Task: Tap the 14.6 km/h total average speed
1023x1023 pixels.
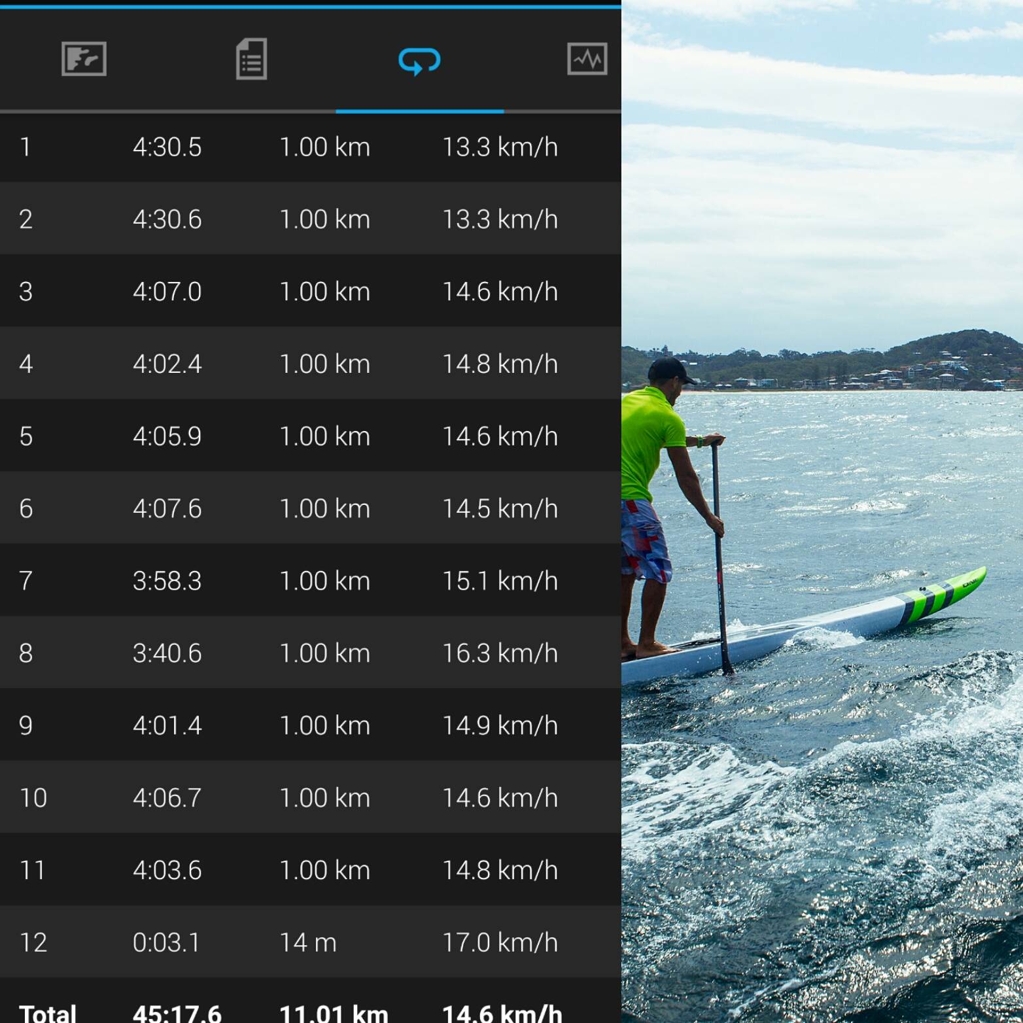Action: (502, 1013)
